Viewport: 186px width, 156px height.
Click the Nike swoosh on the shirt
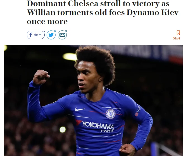(80, 109)
